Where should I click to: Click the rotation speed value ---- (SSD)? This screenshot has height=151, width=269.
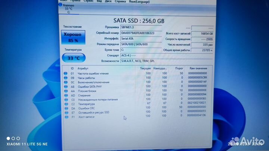click(x=202, y=39)
